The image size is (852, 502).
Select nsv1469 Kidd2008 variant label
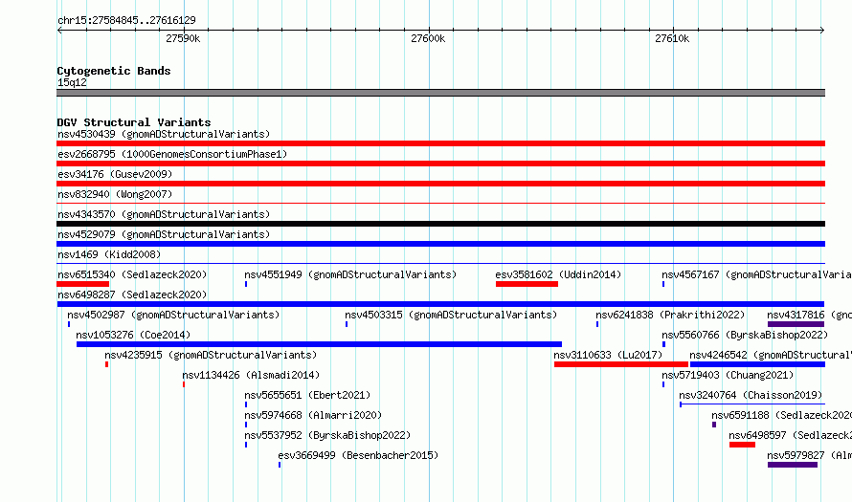[109, 254]
